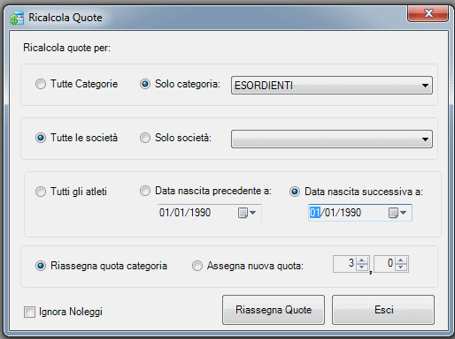Select Assegna nuova quota radio button
Image resolution: width=455 pixels, height=339 pixels.
pyautogui.click(x=197, y=266)
